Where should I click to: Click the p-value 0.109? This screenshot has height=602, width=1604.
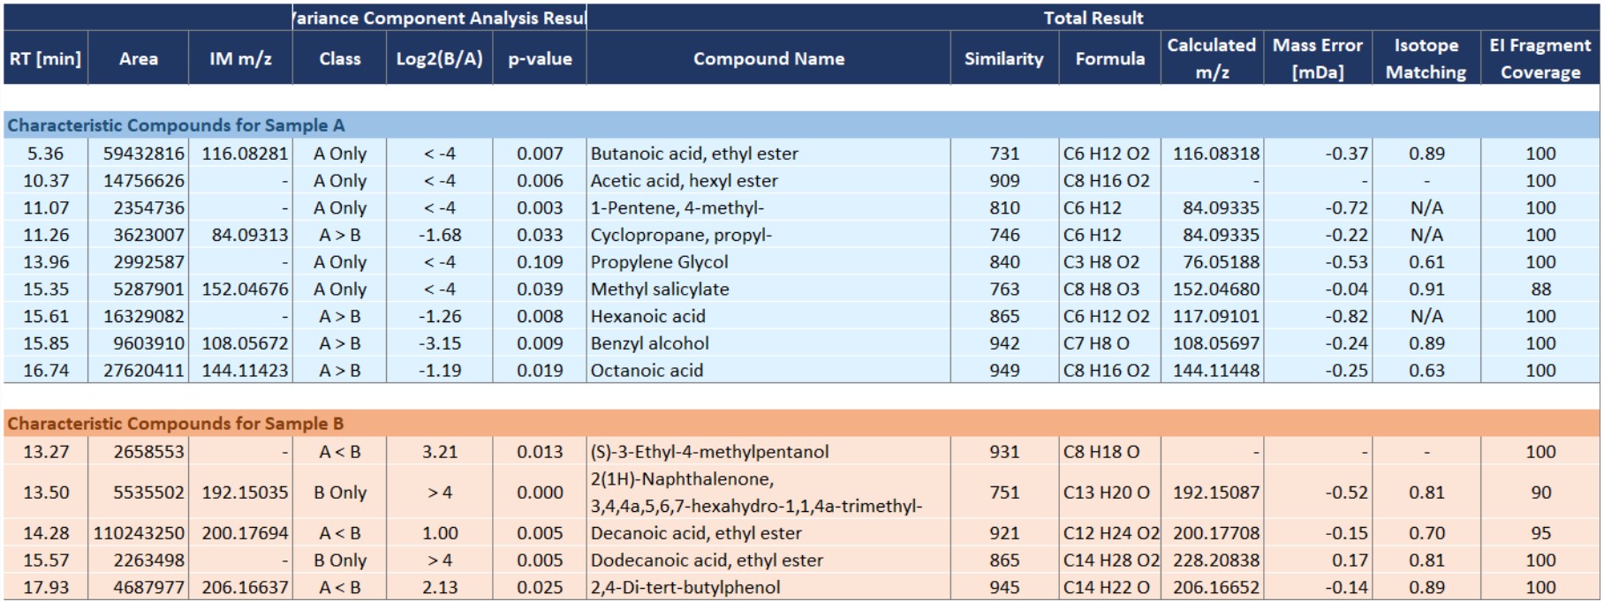coord(540,262)
